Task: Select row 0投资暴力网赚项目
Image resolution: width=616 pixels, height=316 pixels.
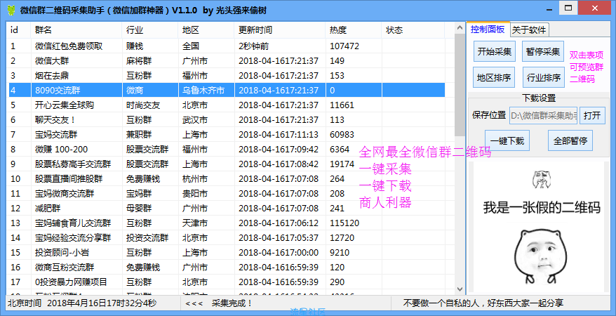Action: pos(227,282)
